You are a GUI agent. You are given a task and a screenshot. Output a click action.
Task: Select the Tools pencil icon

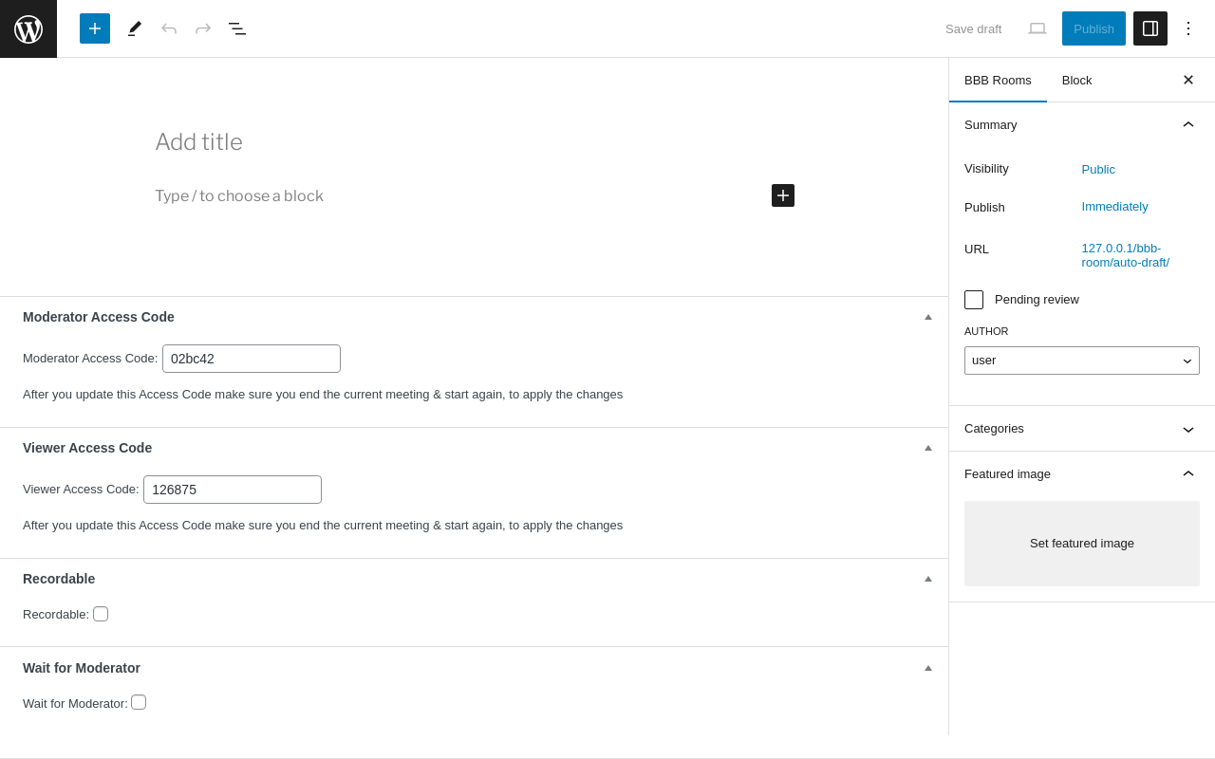point(135,28)
